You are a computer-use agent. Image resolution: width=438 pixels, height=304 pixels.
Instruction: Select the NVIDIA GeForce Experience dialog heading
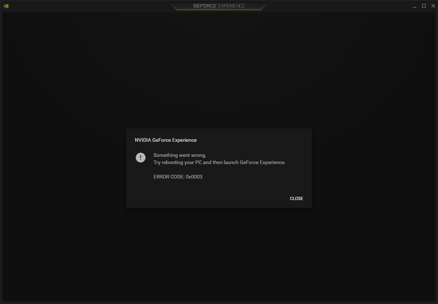166,140
